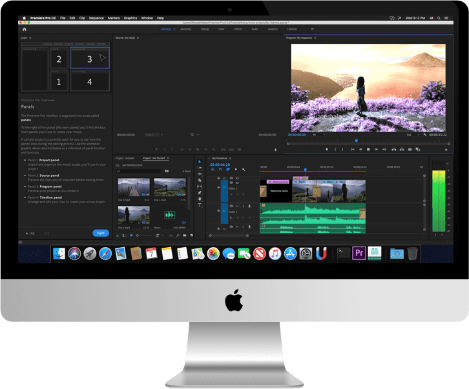This screenshot has width=469, height=389.
Task: Click the Program monitor playhead marker
Action: point(356,141)
